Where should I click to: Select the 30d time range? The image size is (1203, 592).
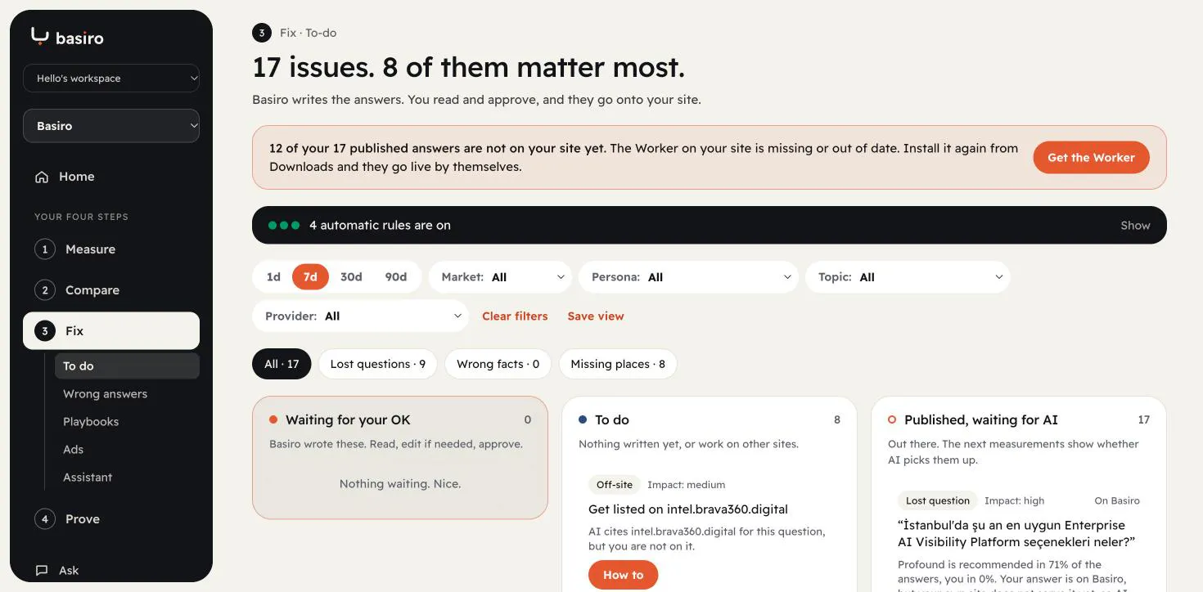tap(351, 277)
